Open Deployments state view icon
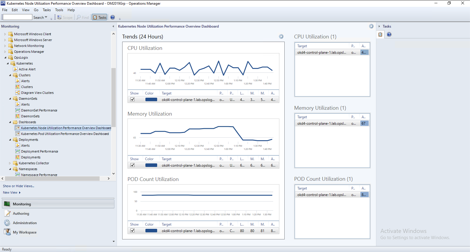This screenshot has width=470, height=252. point(18,157)
